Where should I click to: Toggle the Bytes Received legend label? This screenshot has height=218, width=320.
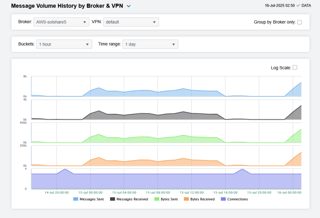(x=202, y=199)
